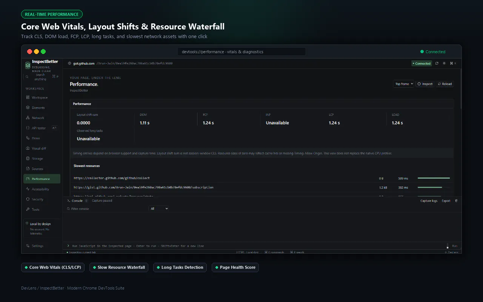Clear console with the trash icon
Image resolution: width=483 pixels, height=302 pixels.
click(456, 201)
